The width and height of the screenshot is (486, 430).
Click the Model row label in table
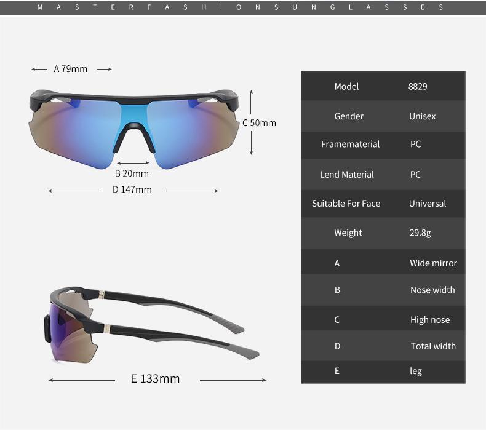(346, 86)
